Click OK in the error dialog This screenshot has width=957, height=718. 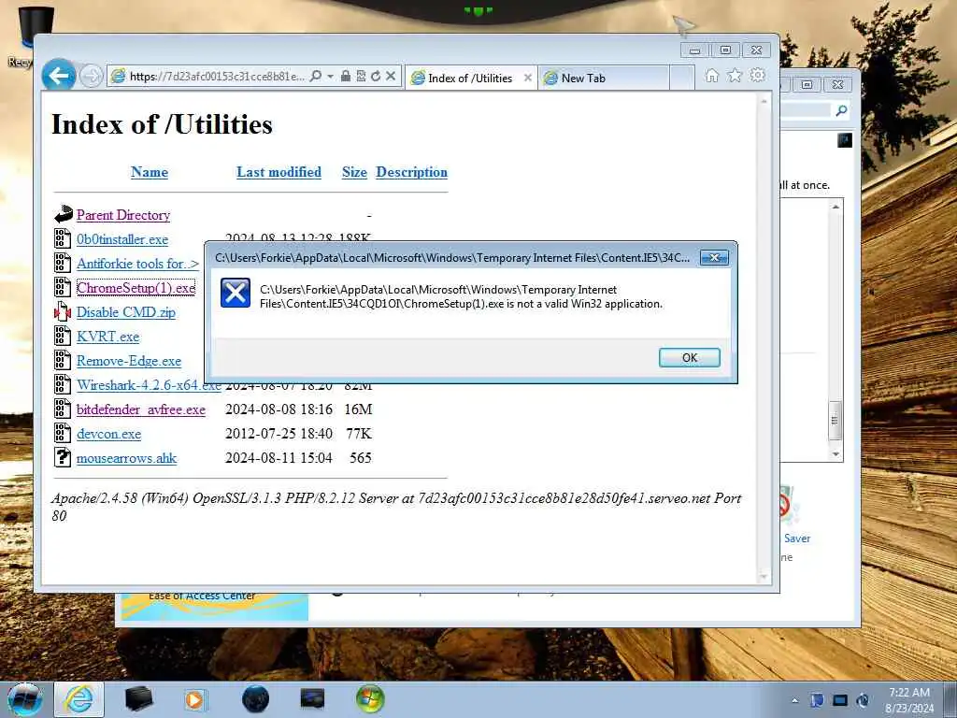point(690,358)
